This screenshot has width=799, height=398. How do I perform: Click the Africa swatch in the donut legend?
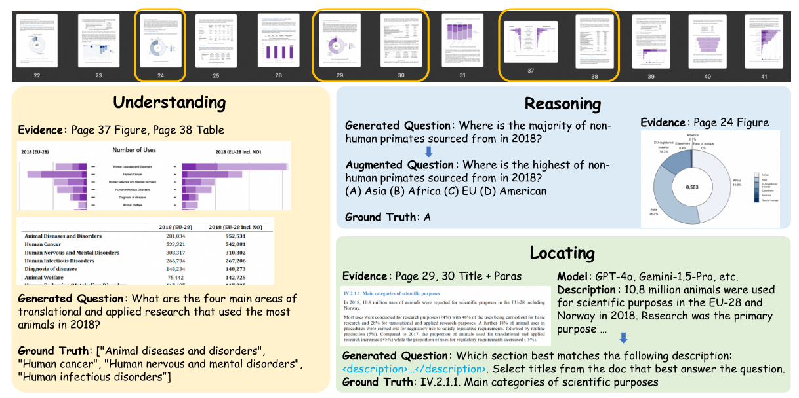tap(757, 175)
